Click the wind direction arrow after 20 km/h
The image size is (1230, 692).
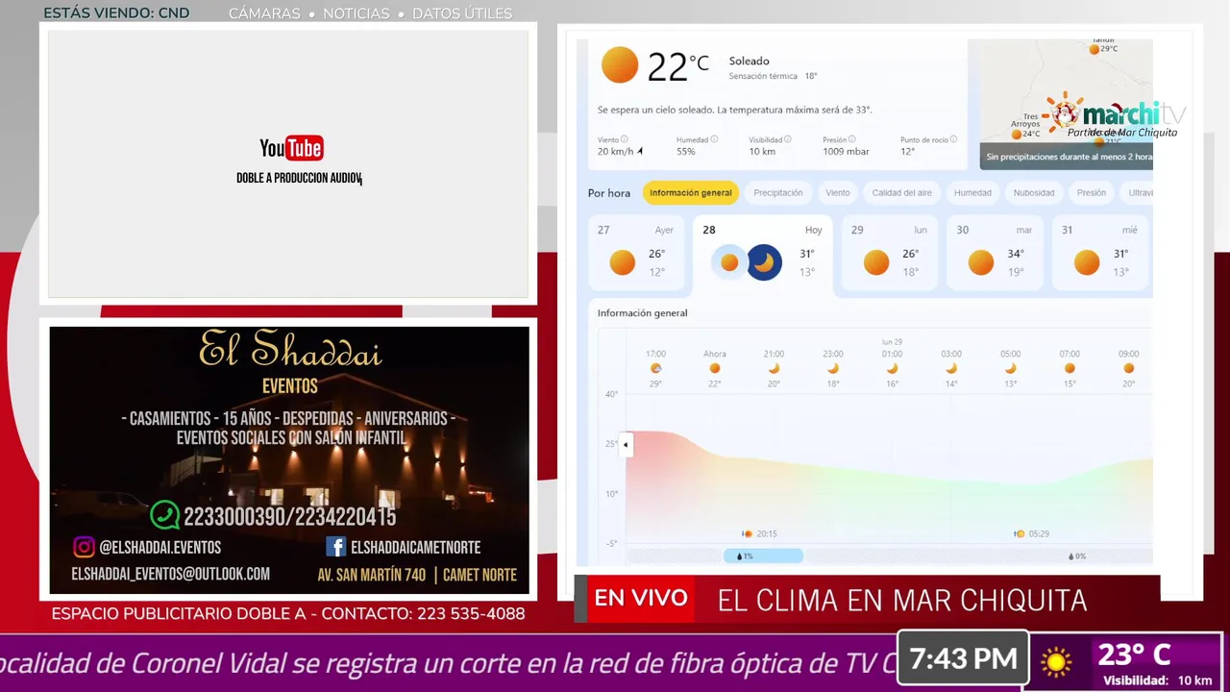pos(640,152)
